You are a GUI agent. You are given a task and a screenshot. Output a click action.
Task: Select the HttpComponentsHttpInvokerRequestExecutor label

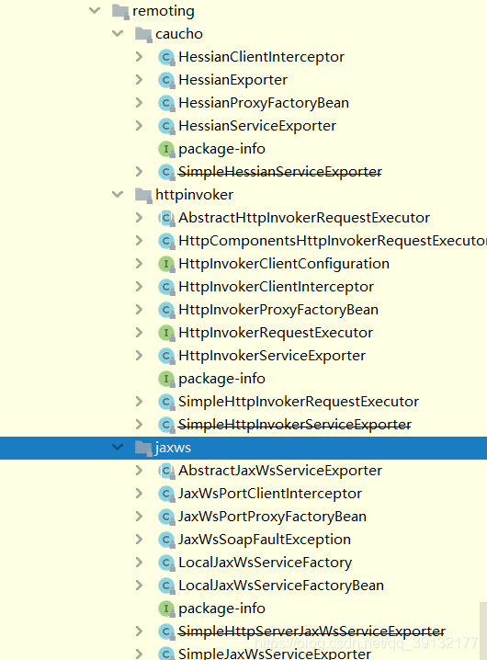coord(333,241)
